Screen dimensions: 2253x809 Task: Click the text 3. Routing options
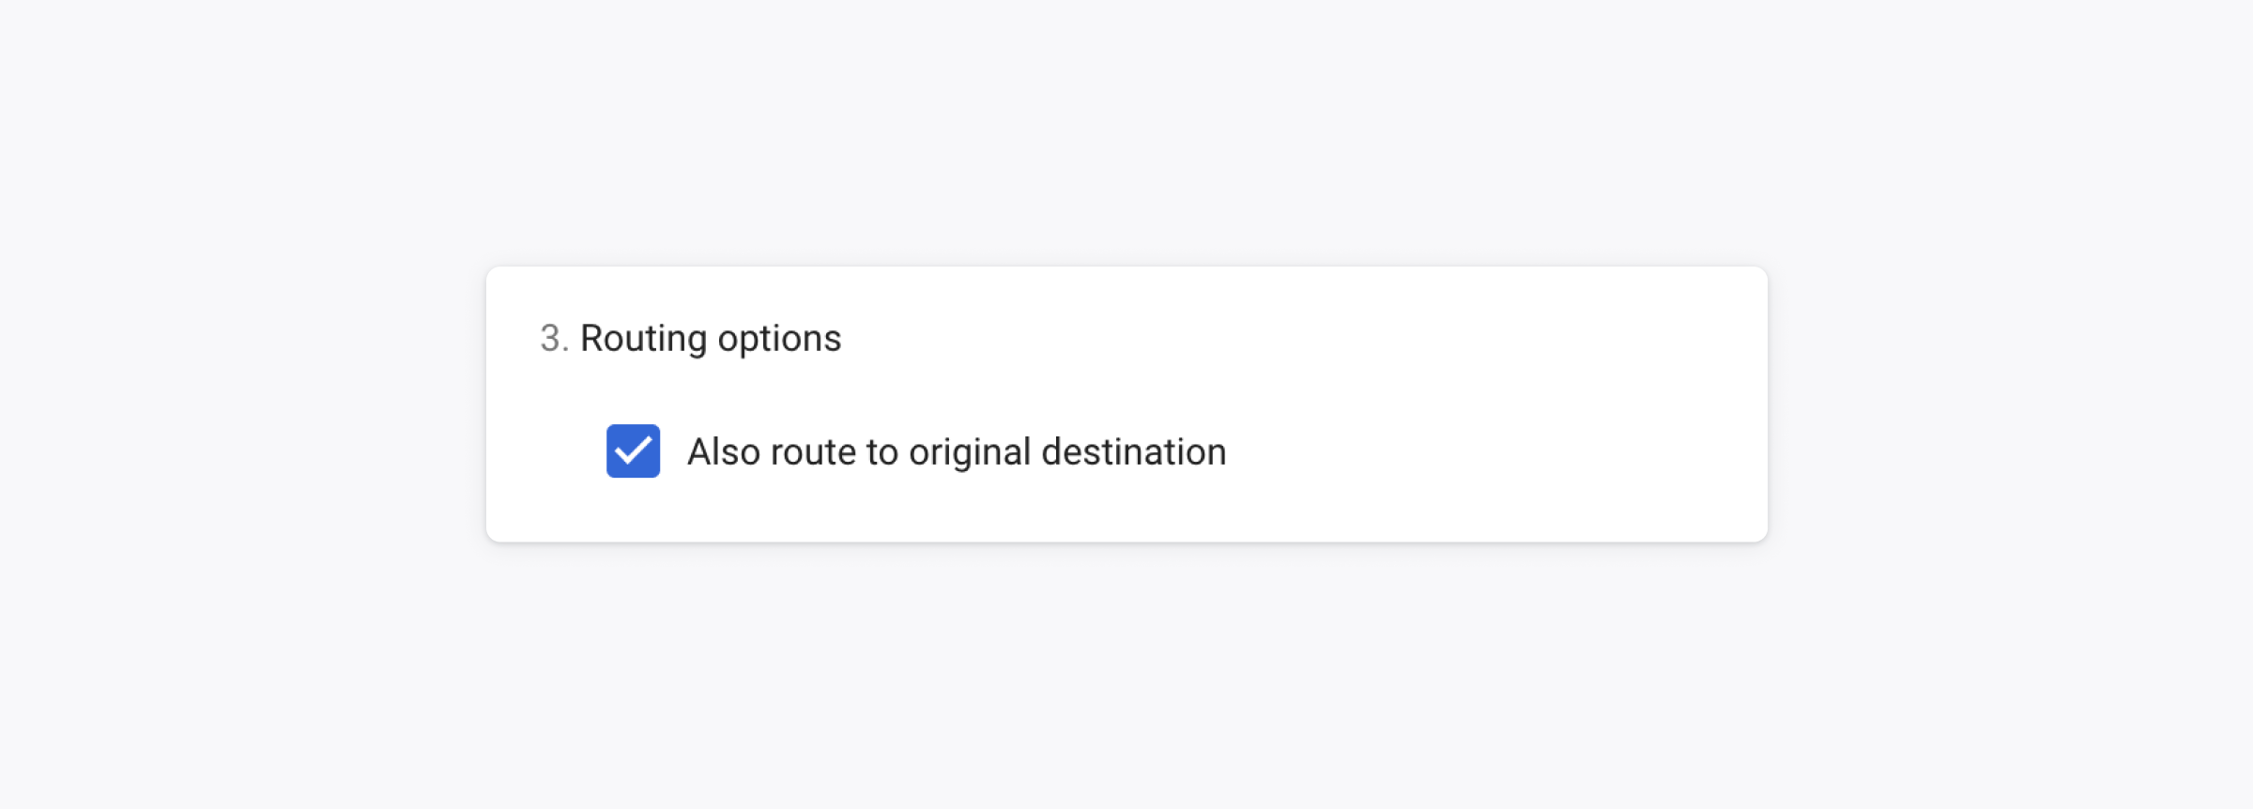(x=691, y=339)
